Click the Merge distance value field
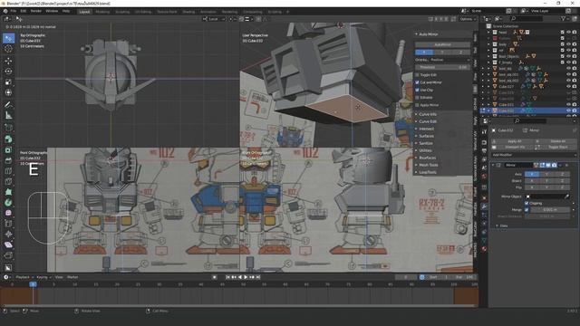580x326 pixels. point(550,210)
